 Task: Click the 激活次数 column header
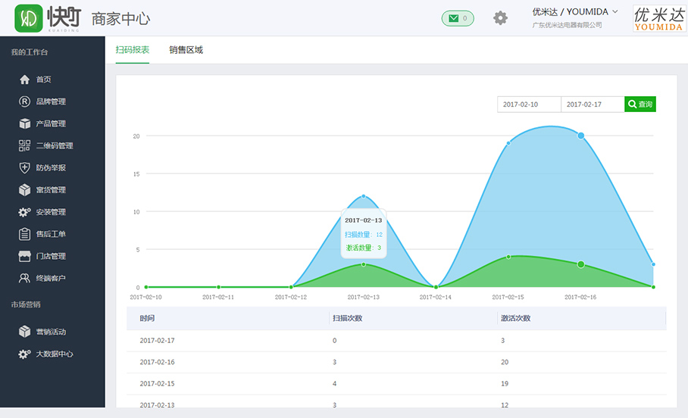[515, 319]
